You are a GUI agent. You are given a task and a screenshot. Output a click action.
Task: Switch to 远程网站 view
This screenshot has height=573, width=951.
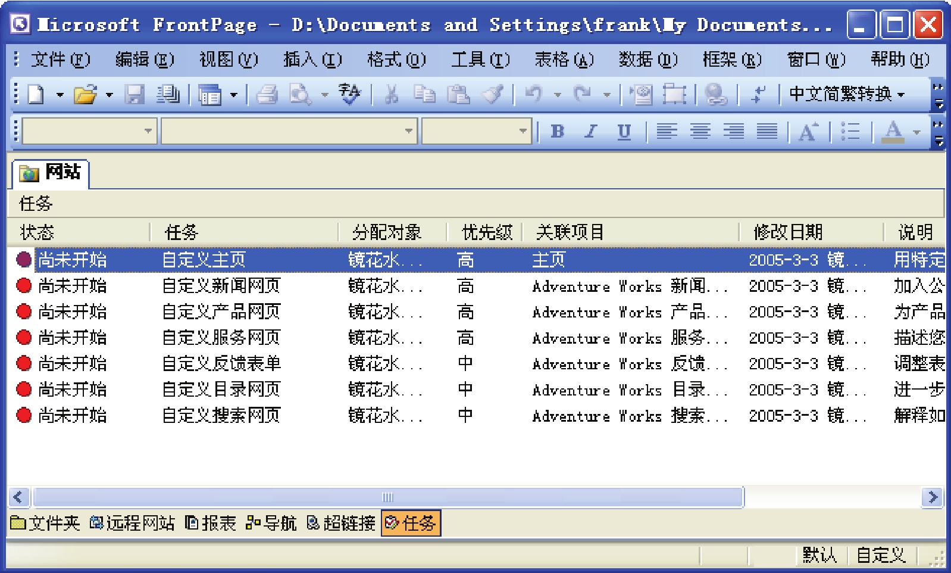pos(132,523)
